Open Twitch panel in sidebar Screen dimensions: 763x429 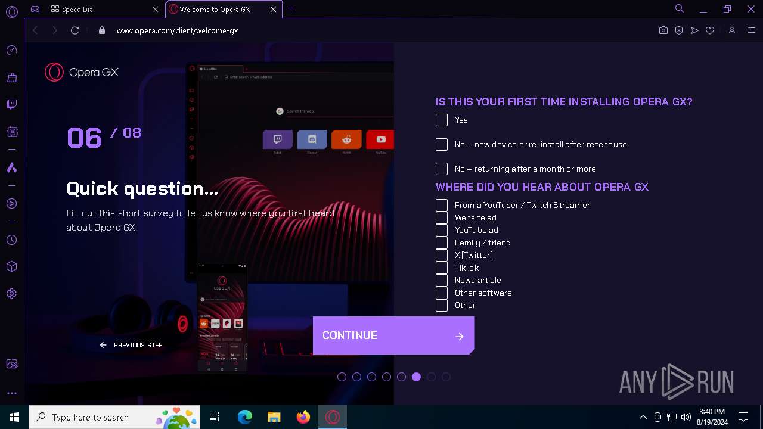[11, 104]
